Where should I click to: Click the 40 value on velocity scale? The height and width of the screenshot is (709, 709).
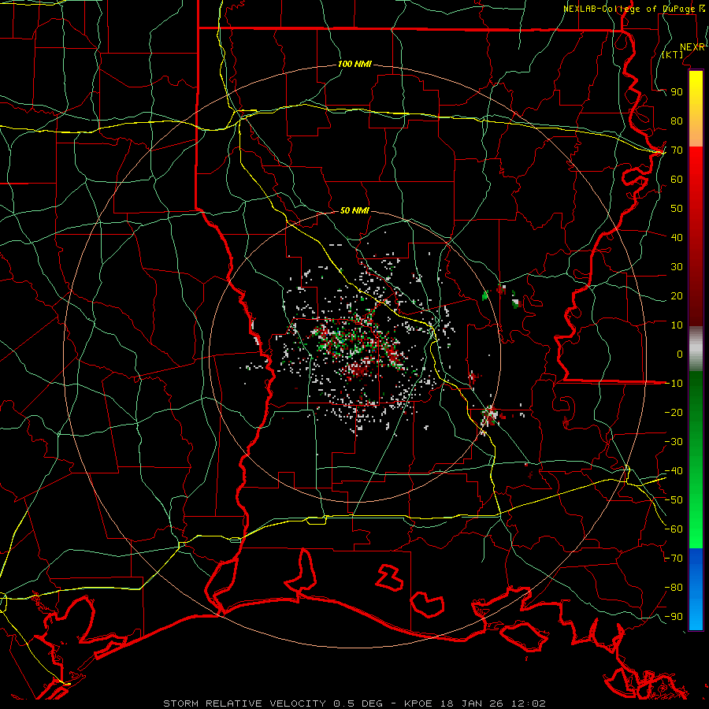pyautogui.click(x=677, y=237)
